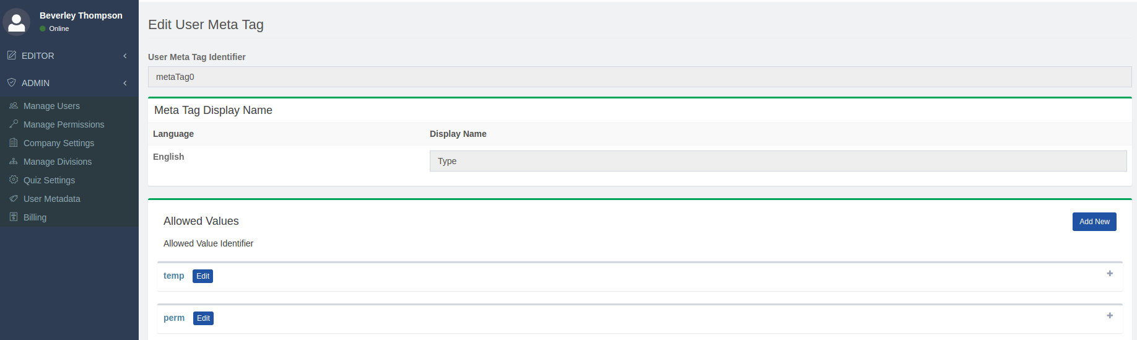Click Edit next to perm
The width and height of the screenshot is (1137, 340).
pos(203,318)
